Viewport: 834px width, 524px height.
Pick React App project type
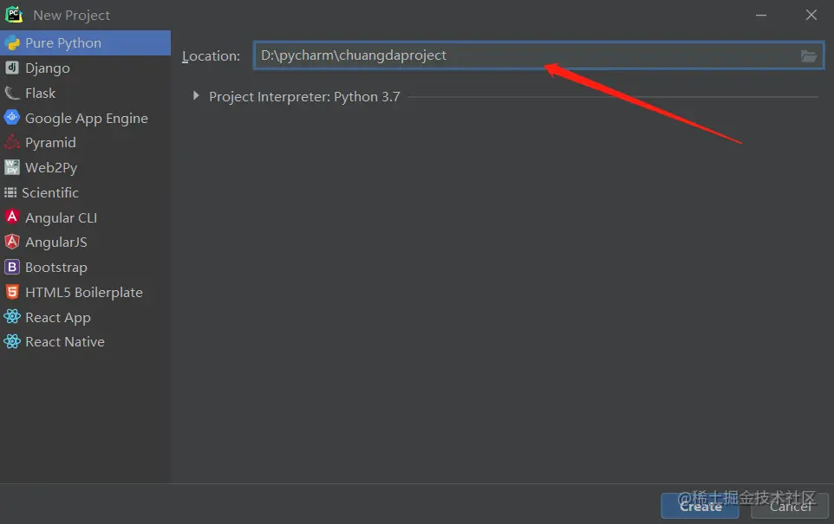pyautogui.click(x=57, y=317)
